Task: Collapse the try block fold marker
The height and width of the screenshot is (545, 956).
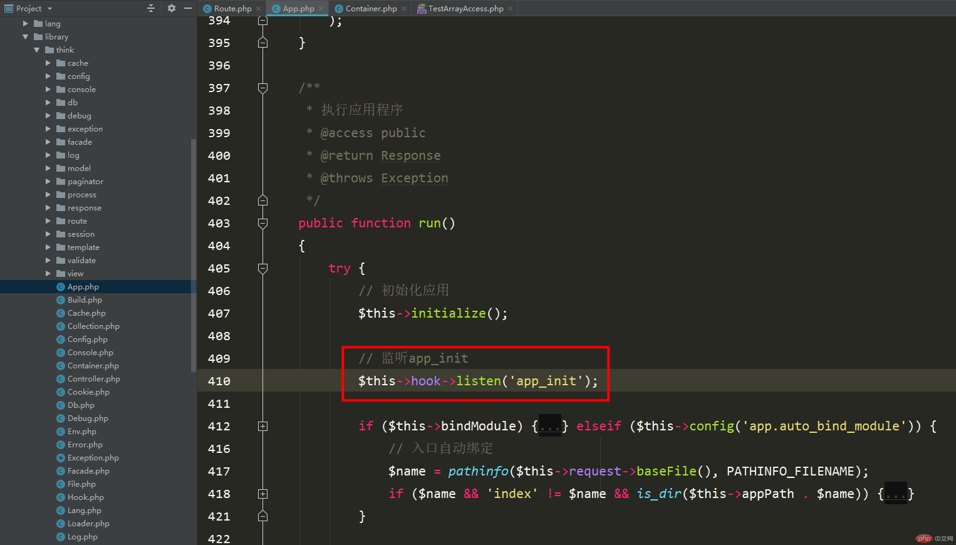Action: click(x=263, y=268)
